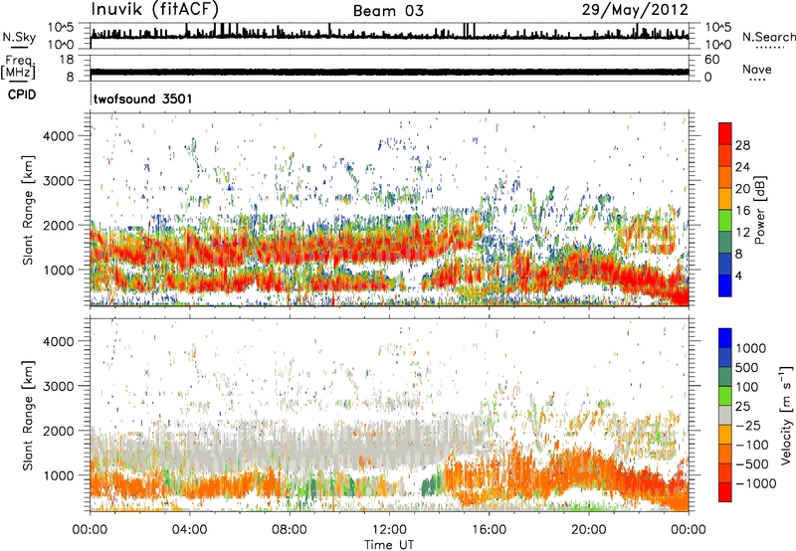Click the 'N.Sky' label
This screenshot has height=551, width=796.
tap(19, 37)
